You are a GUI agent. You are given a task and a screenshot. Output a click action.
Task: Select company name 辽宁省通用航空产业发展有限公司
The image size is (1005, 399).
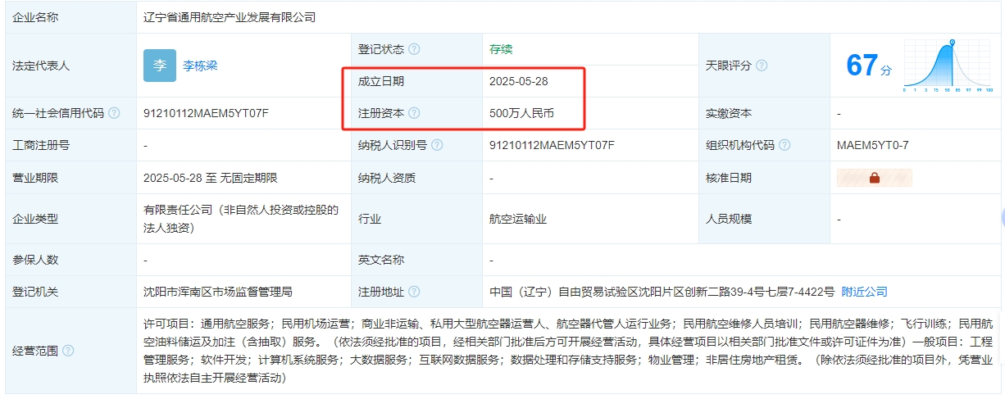[x=229, y=17]
